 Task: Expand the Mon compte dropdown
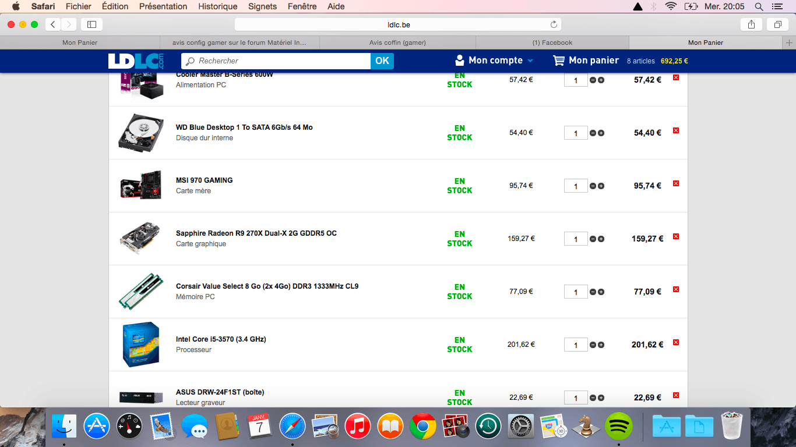[x=494, y=61]
